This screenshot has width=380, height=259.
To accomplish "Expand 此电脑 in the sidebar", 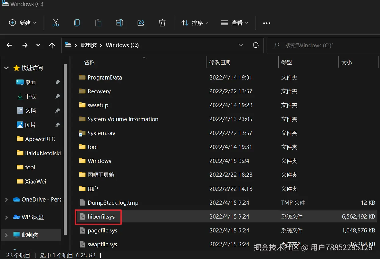I will pos(6,235).
